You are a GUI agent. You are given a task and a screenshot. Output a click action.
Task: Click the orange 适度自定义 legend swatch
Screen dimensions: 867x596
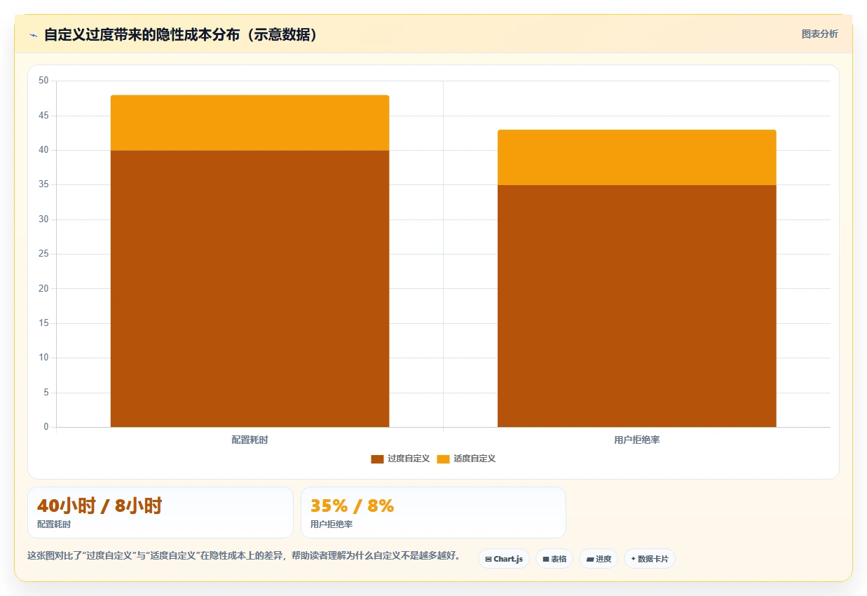pyautogui.click(x=443, y=459)
